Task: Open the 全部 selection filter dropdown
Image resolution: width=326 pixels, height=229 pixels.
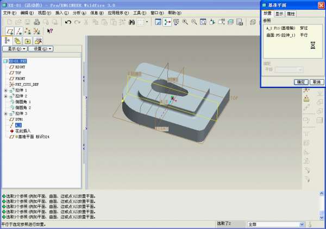Action: 302,224
